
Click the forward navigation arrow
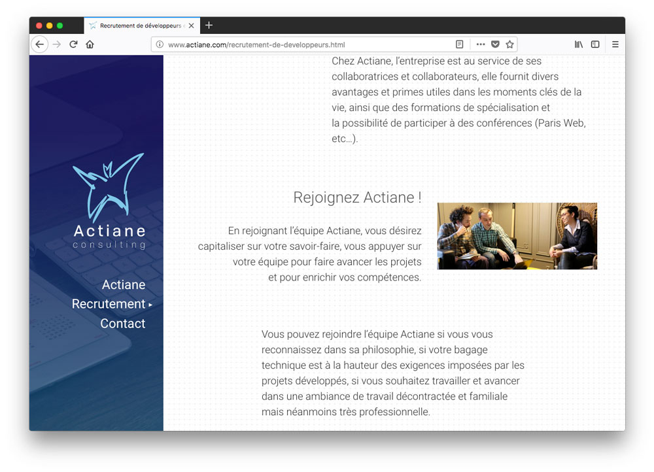click(57, 44)
